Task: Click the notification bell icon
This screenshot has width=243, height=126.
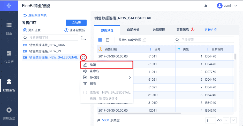Action: (206, 5)
